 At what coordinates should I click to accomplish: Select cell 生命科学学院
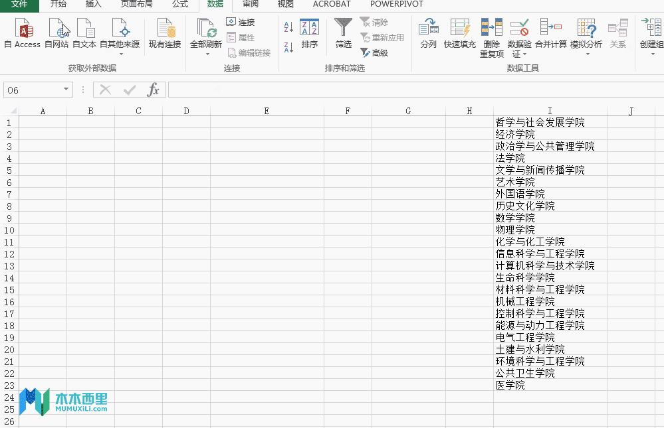[550, 278]
